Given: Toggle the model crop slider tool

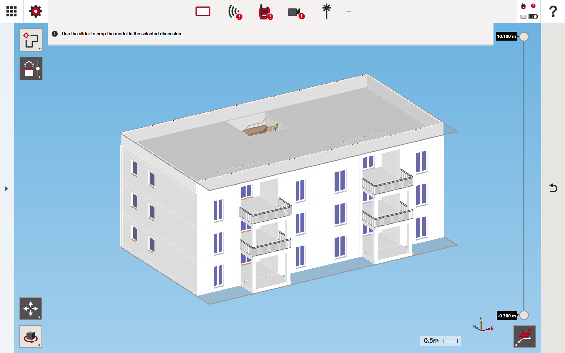Looking at the screenshot, I should click(31, 69).
